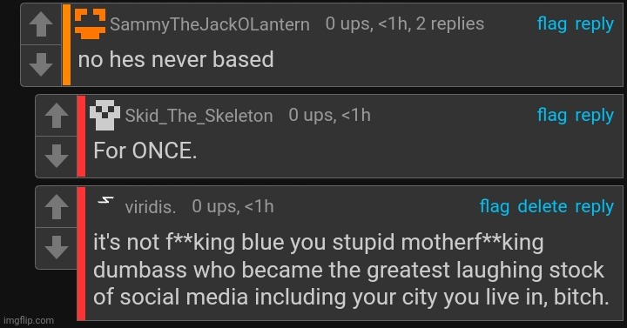Downvote Skid_The_Skeleton's comment
Viewport: 627px width, 328px height.
[x=57, y=157]
